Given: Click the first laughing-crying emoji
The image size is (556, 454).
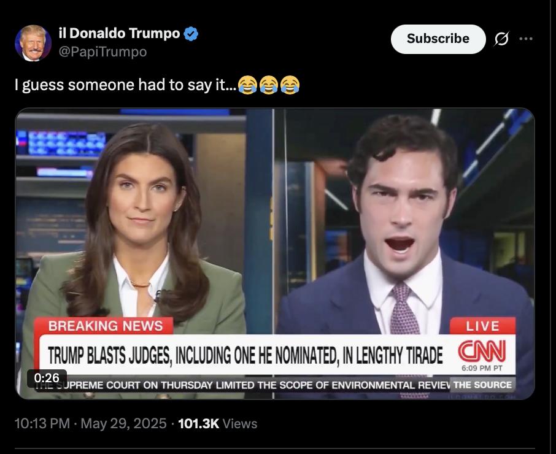Looking at the screenshot, I should coord(247,85).
